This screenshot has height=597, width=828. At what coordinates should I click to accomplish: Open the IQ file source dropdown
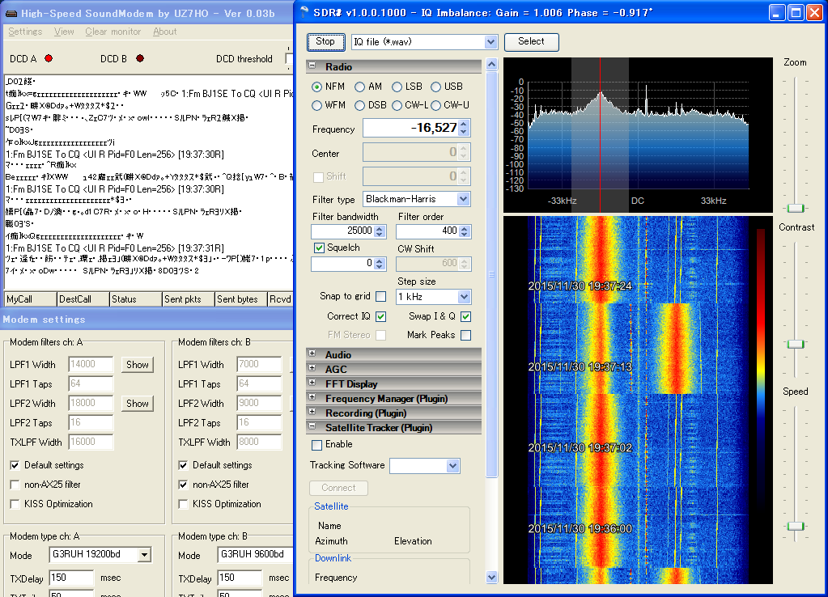[x=491, y=42]
